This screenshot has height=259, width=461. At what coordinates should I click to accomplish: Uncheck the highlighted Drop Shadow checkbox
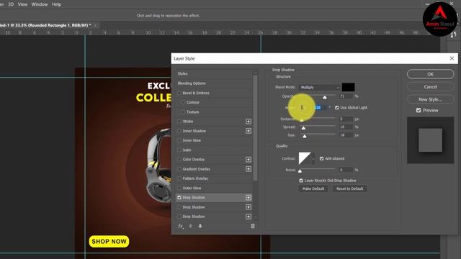pyautogui.click(x=179, y=198)
